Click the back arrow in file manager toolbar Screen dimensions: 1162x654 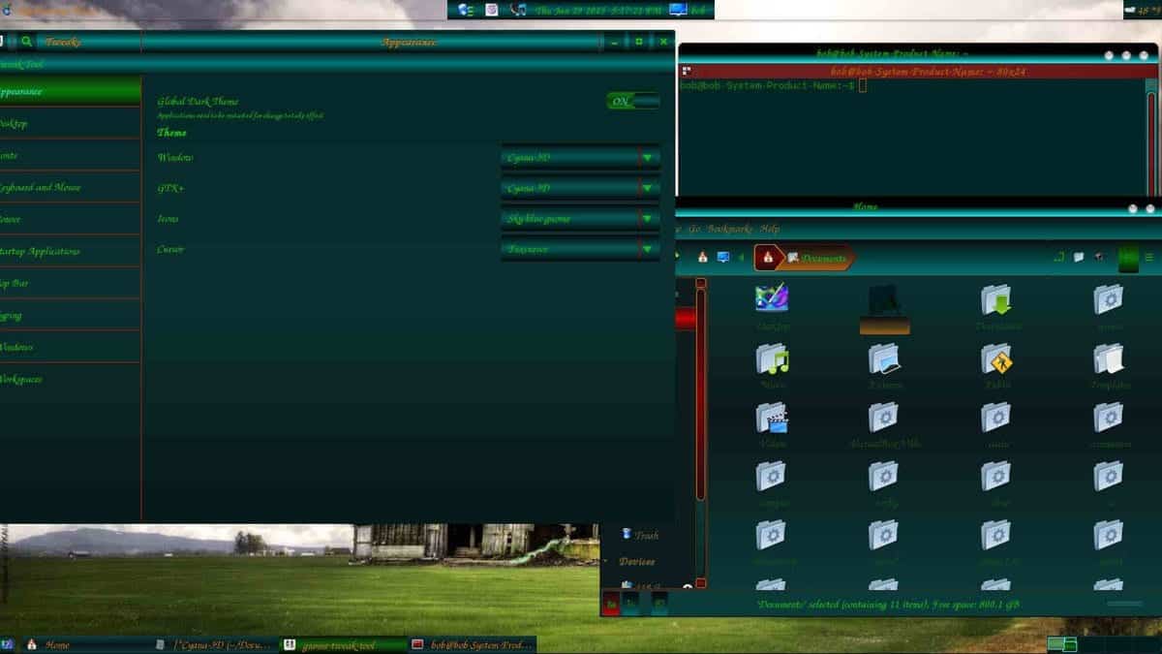click(742, 258)
